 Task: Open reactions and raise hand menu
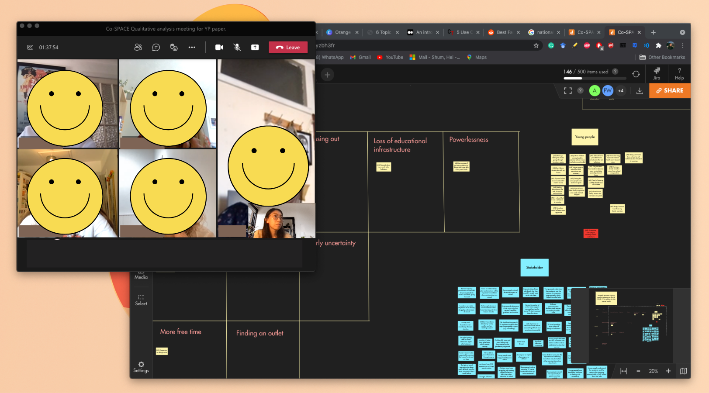pos(174,47)
